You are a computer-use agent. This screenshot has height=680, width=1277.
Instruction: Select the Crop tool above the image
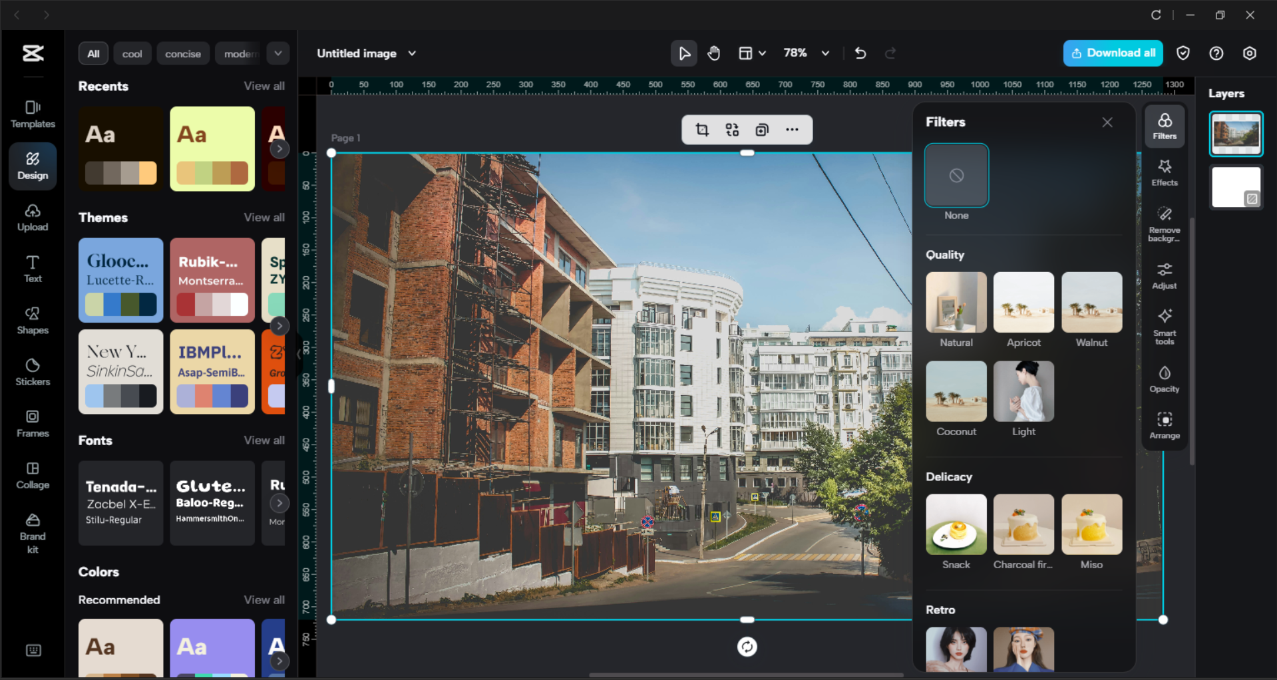click(x=702, y=130)
